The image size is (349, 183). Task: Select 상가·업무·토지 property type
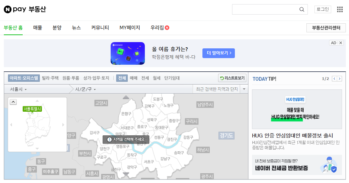[x=96, y=78]
